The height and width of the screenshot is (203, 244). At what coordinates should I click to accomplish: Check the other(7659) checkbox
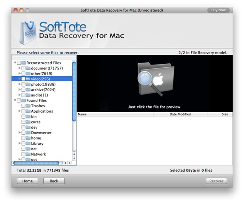pos(23,74)
